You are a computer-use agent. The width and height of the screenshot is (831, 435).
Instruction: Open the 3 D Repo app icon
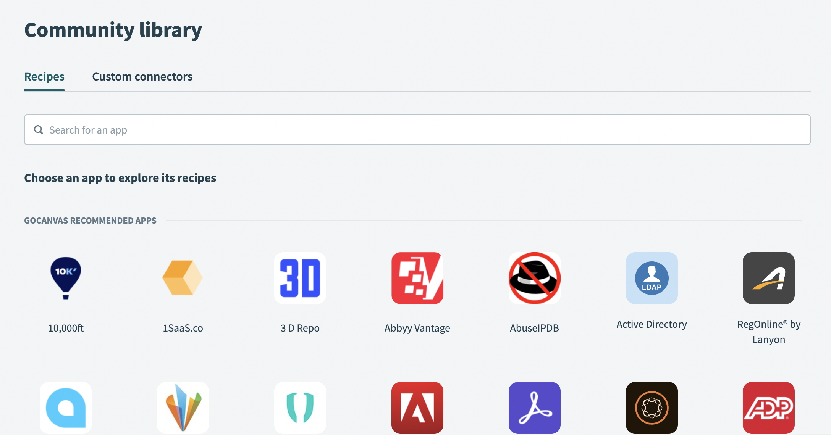[x=300, y=278]
